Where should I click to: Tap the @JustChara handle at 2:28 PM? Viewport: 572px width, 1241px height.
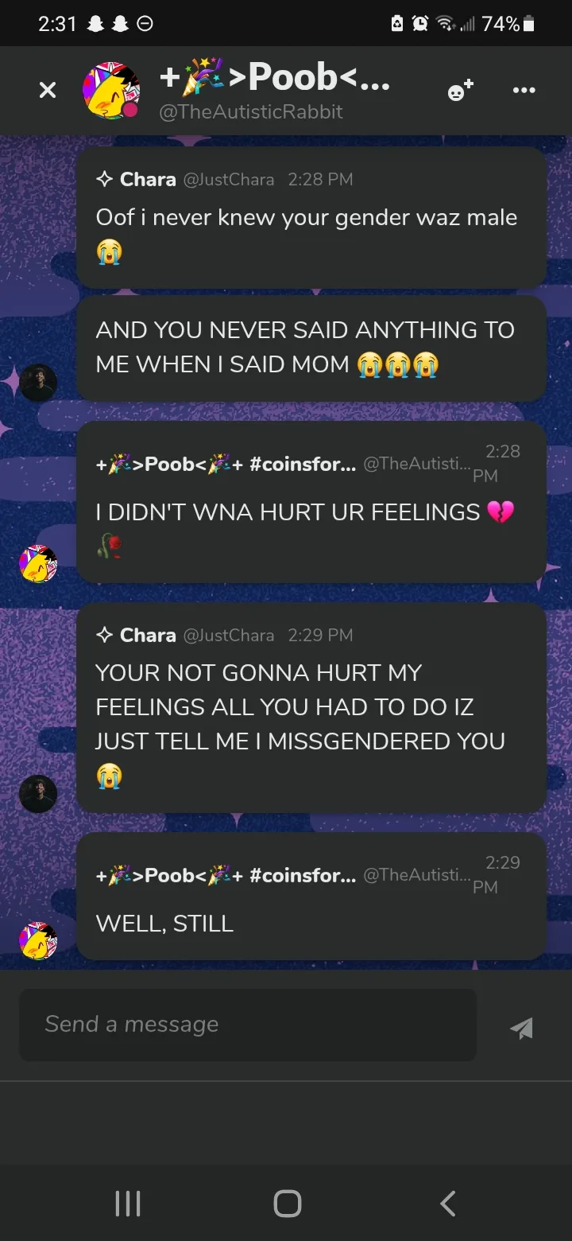tap(229, 180)
